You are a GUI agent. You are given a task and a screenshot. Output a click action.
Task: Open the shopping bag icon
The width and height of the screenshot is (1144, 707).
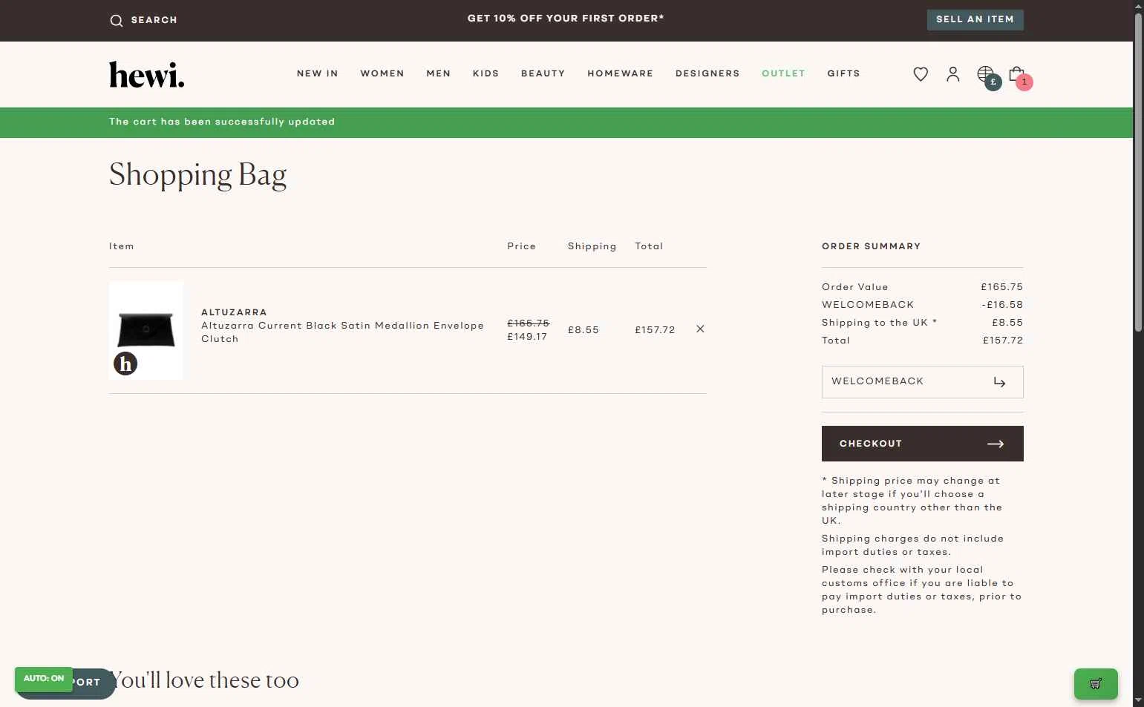[x=1018, y=74]
